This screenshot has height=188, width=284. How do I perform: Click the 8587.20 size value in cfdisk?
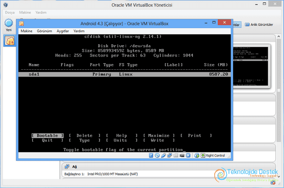[218, 74]
